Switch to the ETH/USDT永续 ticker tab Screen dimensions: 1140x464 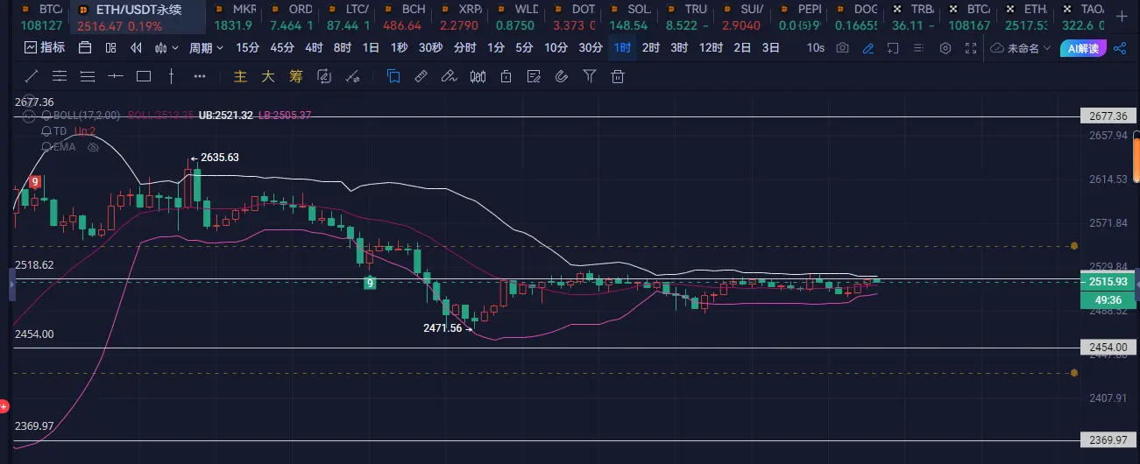[137, 17]
